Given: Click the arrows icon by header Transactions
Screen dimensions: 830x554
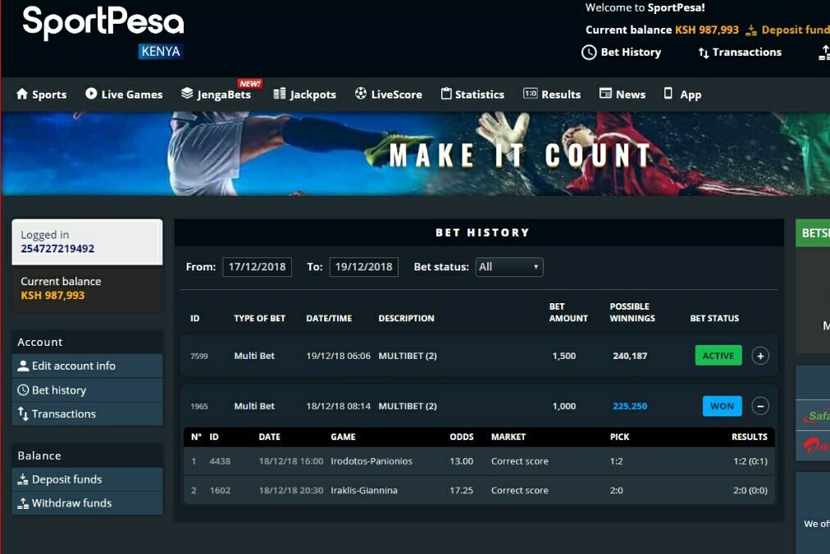Looking at the screenshot, I should coord(703,52).
